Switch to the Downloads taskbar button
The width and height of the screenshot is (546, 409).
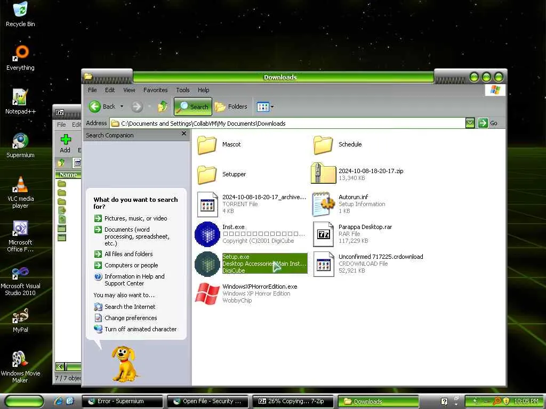[x=378, y=402]
